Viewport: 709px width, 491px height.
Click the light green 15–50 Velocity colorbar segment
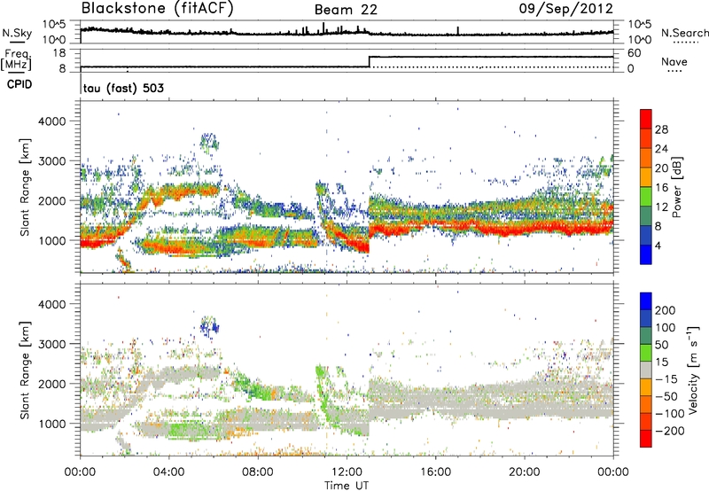point(646,353)
